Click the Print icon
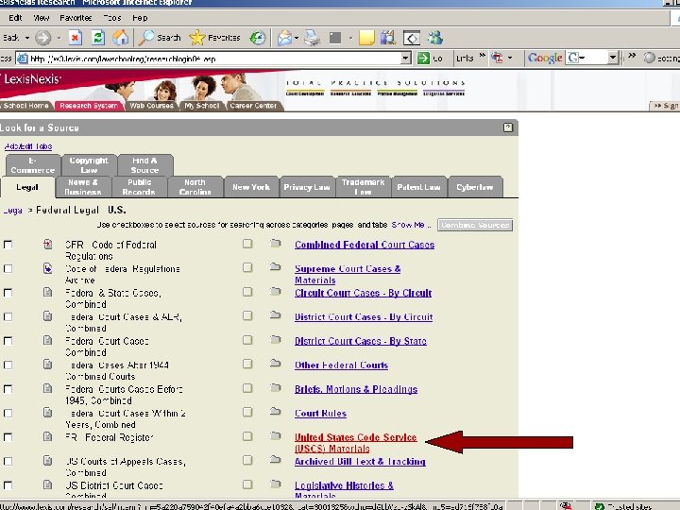The image size is (680, 510). coord(312,38)
